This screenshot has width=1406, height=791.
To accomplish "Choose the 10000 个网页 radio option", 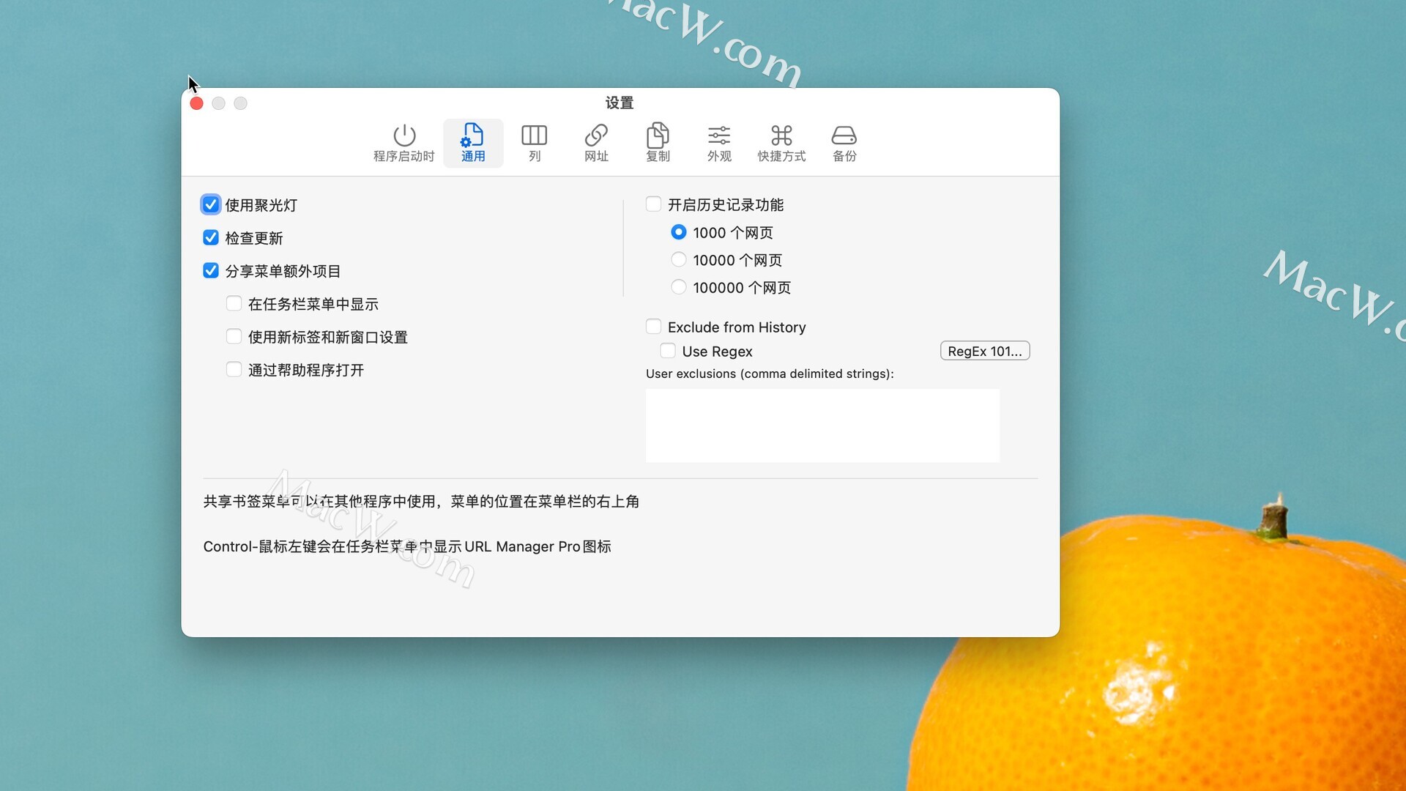I will [x=679, y=259].
